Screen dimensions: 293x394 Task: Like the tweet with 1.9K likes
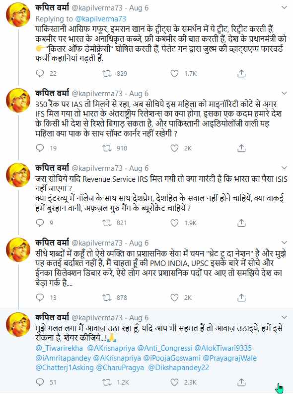(x=174, y=223)
